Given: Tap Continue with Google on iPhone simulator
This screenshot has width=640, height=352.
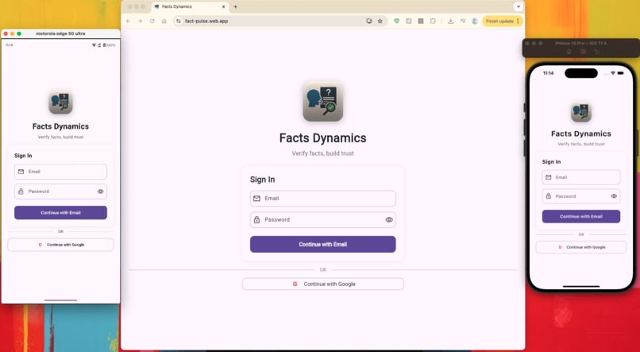Looking at the screenshot, I should (581, 247).
